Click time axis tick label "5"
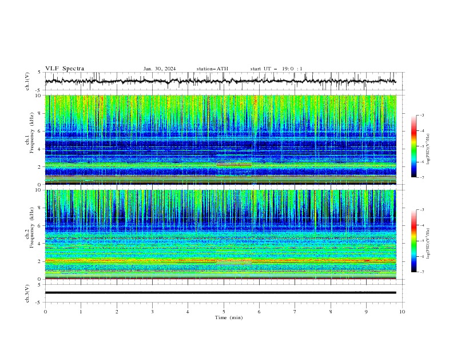Screen dimensions: 453x350 (x=224, y=312)
